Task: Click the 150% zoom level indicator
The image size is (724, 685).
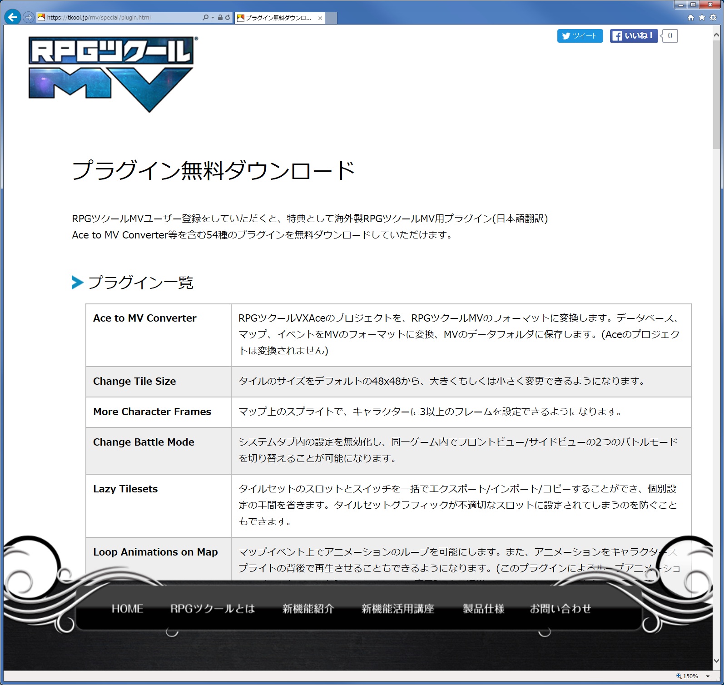Action: [x=688, y=676]
